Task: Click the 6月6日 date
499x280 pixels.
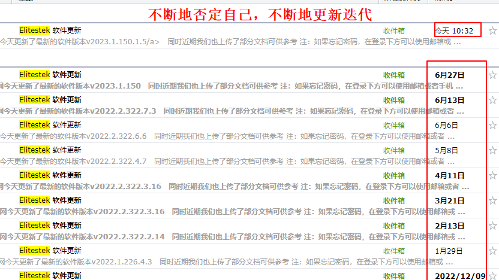Action: pyautogui.click(x=446, y=125)
